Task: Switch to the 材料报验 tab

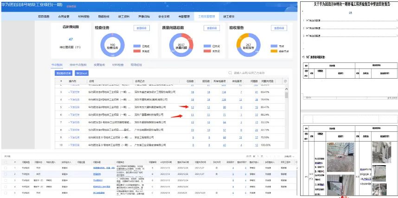Action: coord(82,16)
